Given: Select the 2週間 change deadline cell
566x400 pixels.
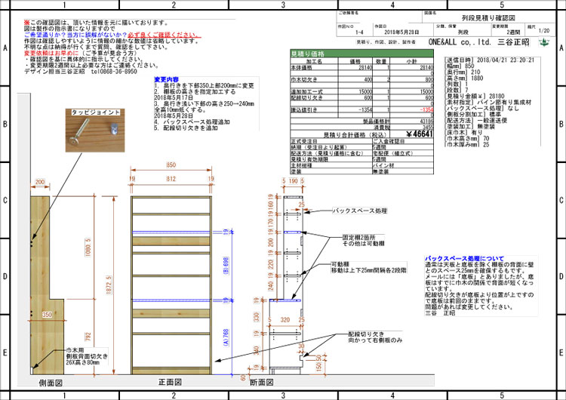Looking at the screenshot, I should click(513, 32).
